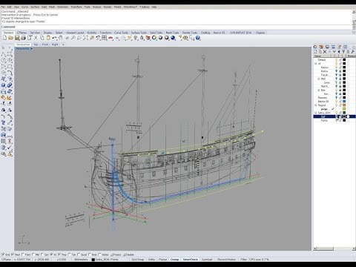Collapse the Setka_BOK layer node
356x267 pixels.
(315, 113)
